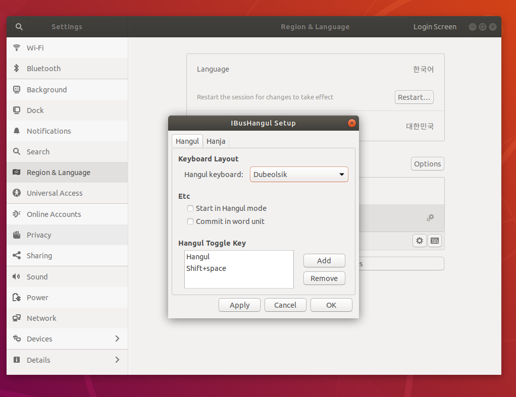Add a new Hangul toggle key

tap(324, 260)
